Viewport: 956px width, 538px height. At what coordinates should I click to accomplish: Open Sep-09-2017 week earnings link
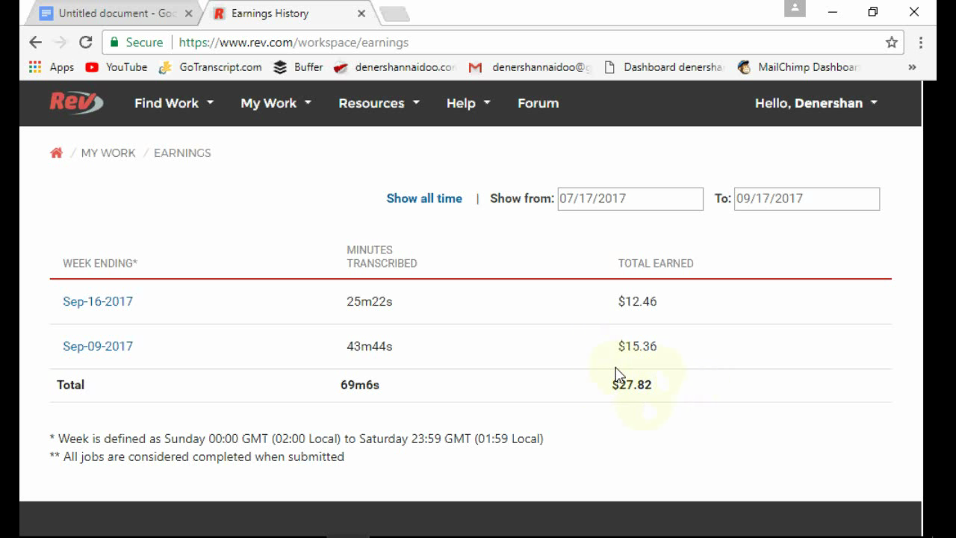point(98,346)
